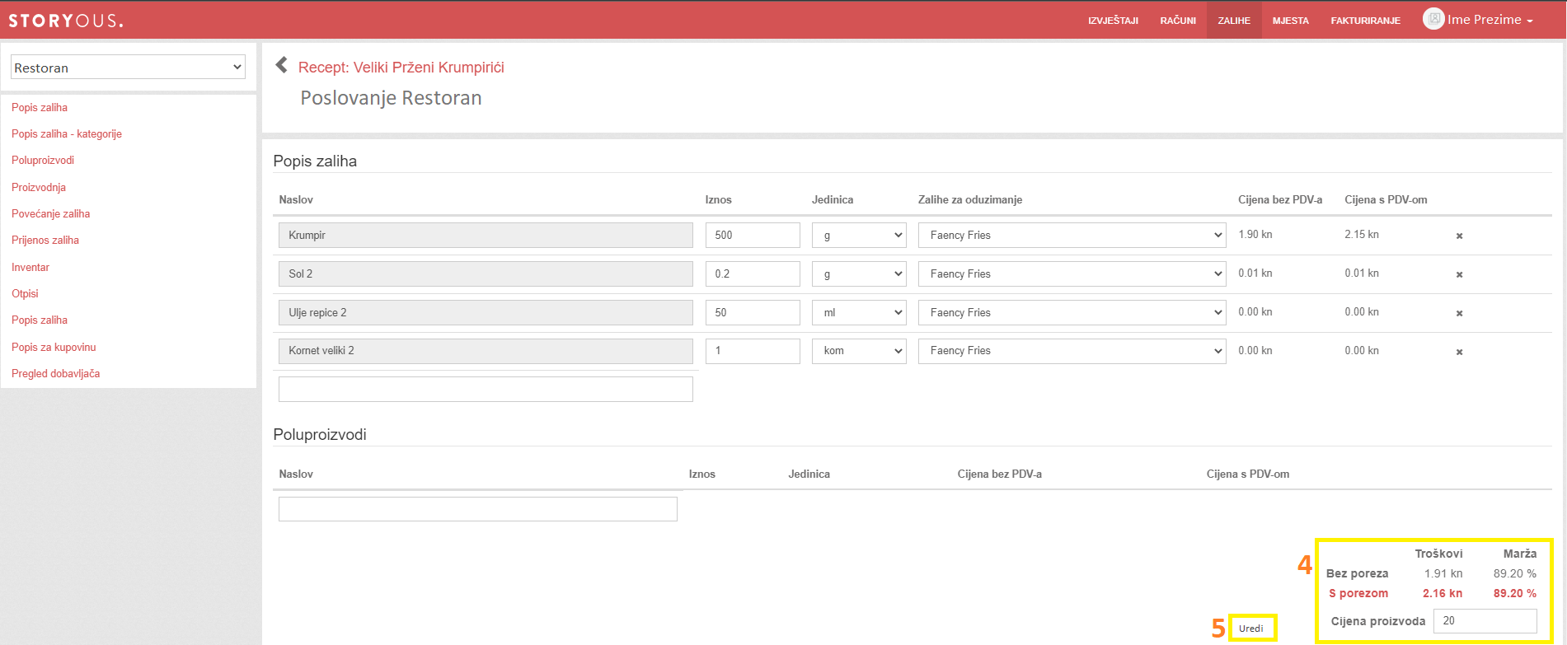Open Faency Fries stock dropdown for Krumpir
This screenshot has height=645, width=1567.
1072,235
